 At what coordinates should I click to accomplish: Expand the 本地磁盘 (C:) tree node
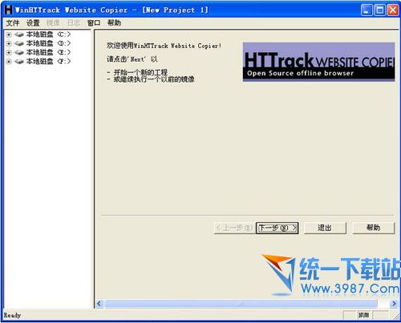pyautogui.click(x=9, y=34)
